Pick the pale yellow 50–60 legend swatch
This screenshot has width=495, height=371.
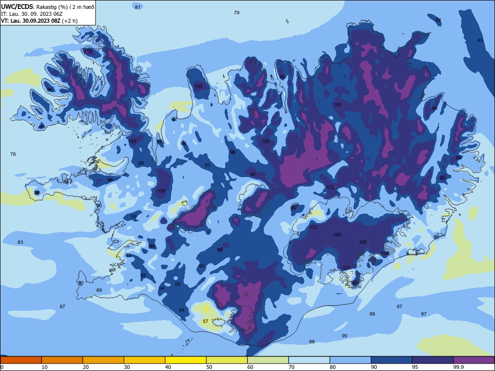click(x=227, y=360)
